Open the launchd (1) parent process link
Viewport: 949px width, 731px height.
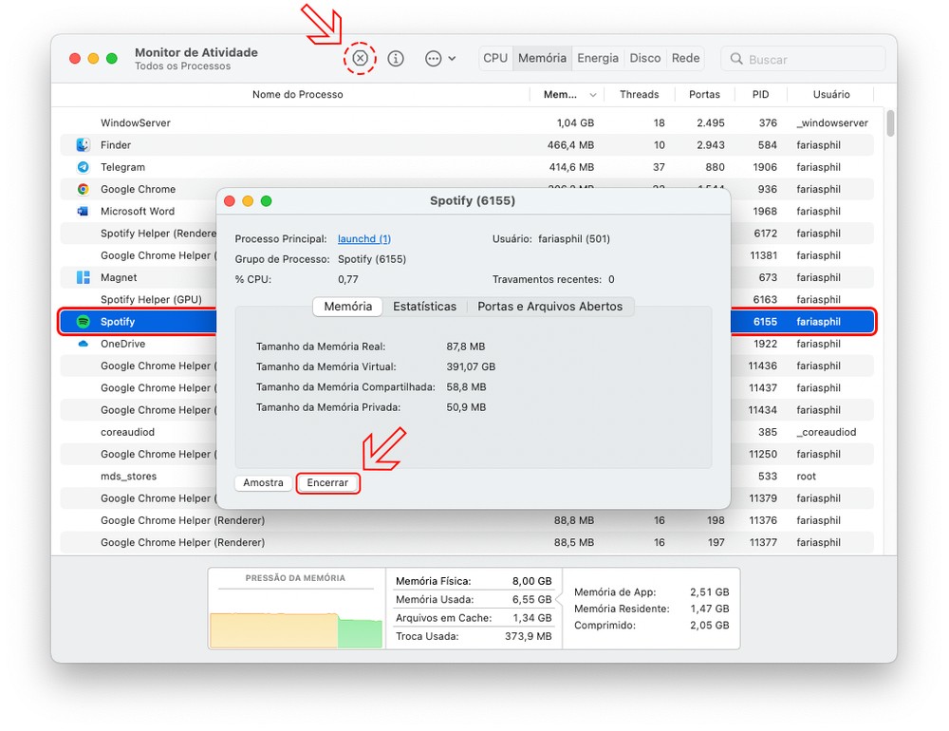point(363,239)
